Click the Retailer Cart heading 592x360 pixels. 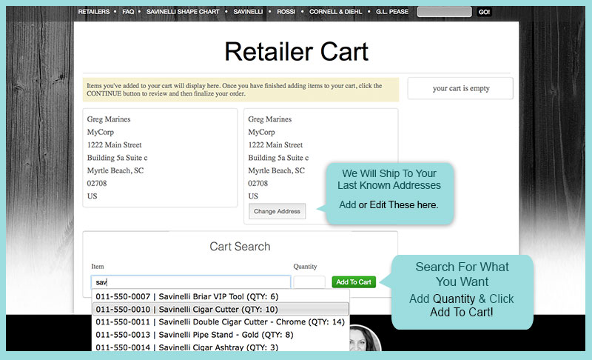coord(297,51)
